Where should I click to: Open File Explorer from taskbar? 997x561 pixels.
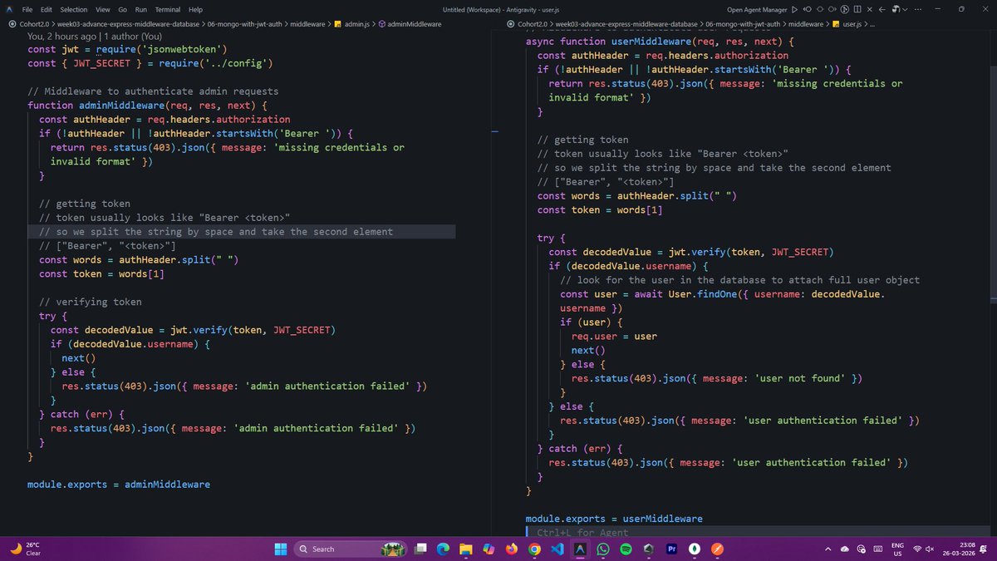click(x=466, y=549)
